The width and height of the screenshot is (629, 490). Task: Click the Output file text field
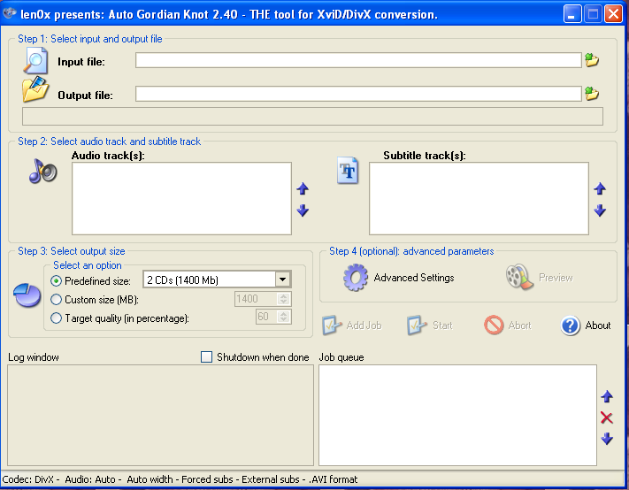pos(358,94)
